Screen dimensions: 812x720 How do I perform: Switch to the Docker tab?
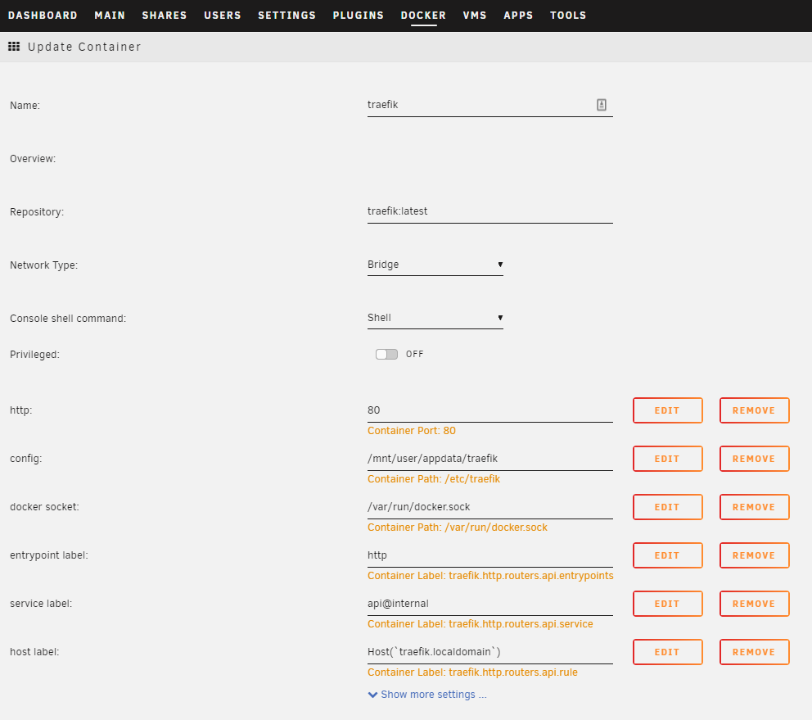tap(423, 16)
